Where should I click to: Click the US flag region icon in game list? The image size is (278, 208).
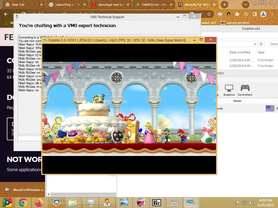(x=270, y=108)
